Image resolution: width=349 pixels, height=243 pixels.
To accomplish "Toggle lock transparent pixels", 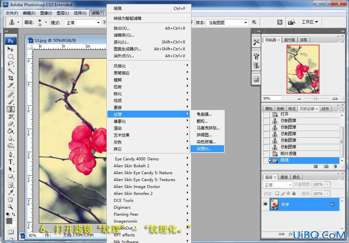I will click(277, 193).
